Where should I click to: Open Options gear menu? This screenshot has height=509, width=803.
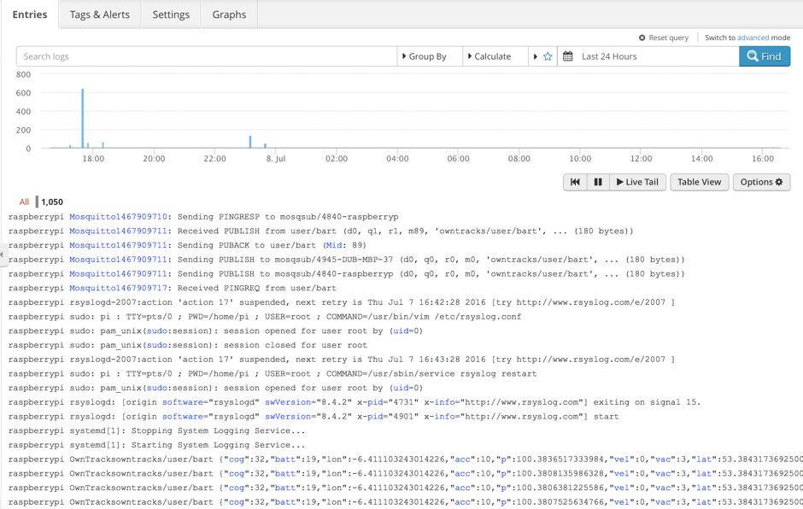[x=760, y=182]
